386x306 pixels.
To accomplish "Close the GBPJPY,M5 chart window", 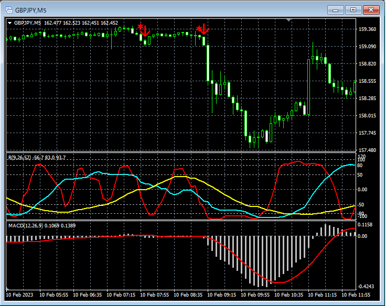I will (371, 9).
